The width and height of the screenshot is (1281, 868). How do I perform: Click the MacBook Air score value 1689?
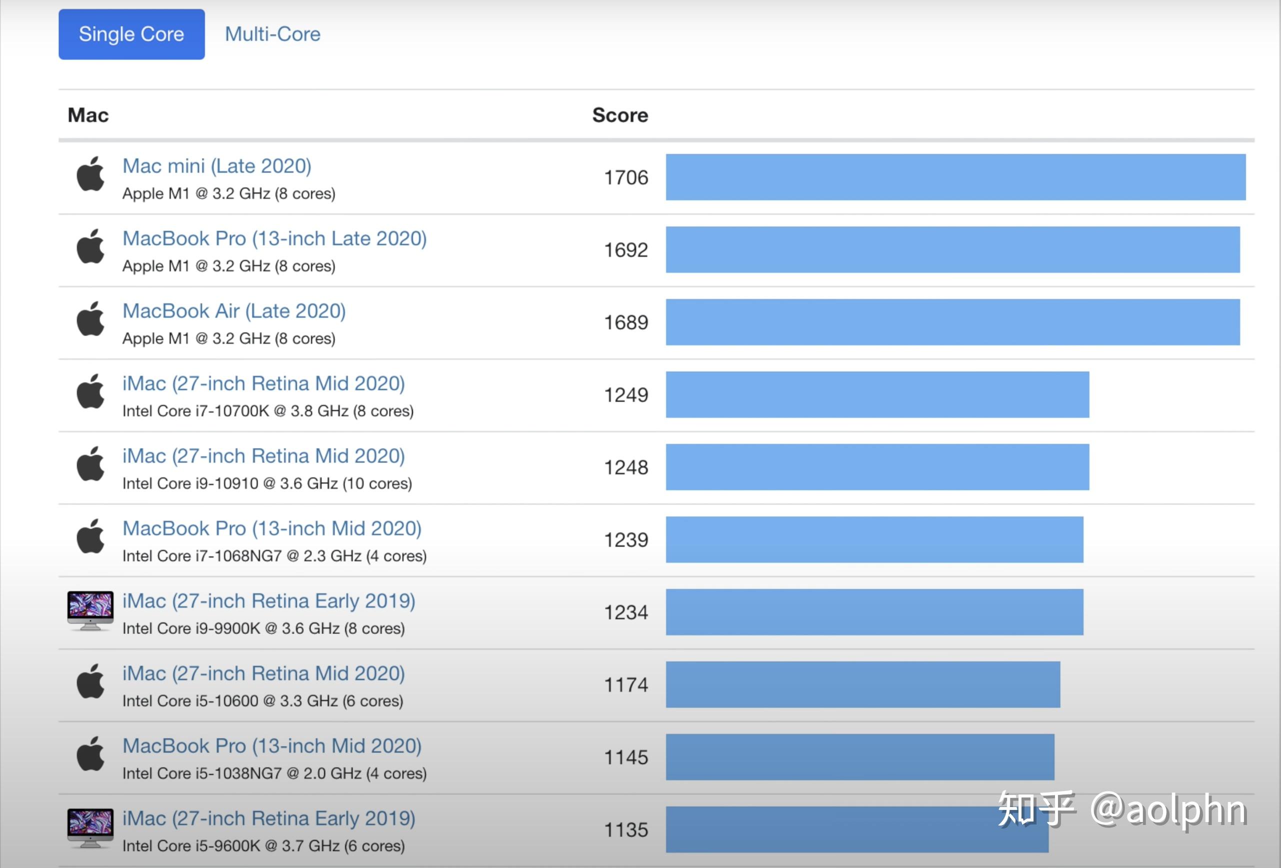(x=626, y=322)
